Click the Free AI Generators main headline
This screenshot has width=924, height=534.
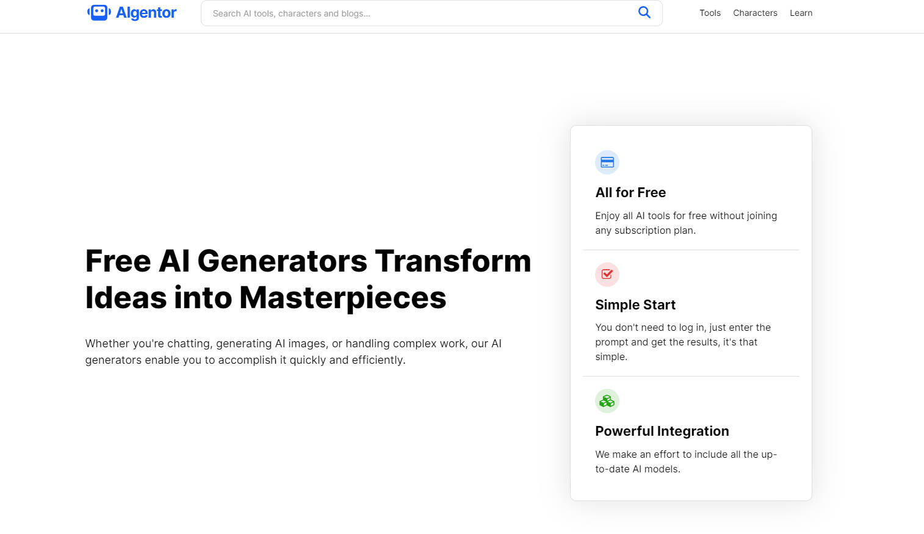pyautogui.click(x=308, y=279)
